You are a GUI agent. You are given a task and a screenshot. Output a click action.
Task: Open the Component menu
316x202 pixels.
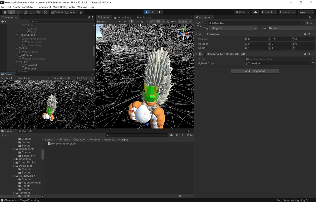click(44, 7)
